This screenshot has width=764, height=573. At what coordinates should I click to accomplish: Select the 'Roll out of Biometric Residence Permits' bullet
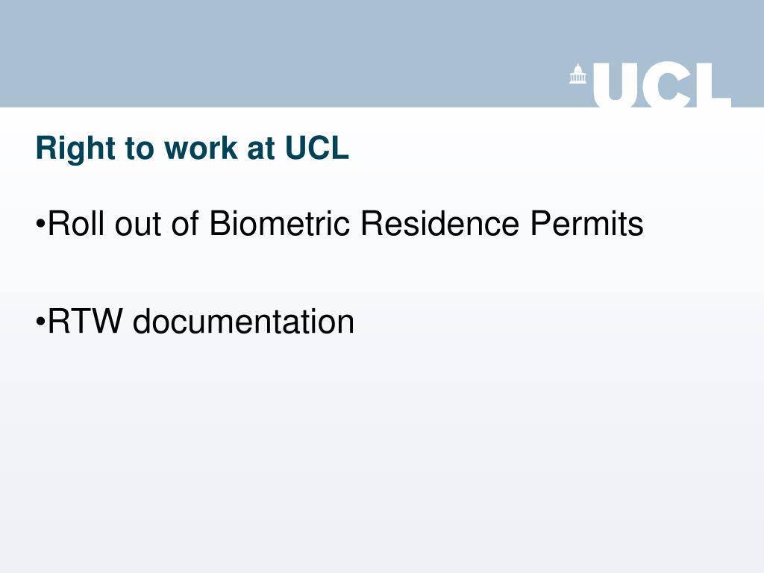pyautogui.click(x=340, y=224)
